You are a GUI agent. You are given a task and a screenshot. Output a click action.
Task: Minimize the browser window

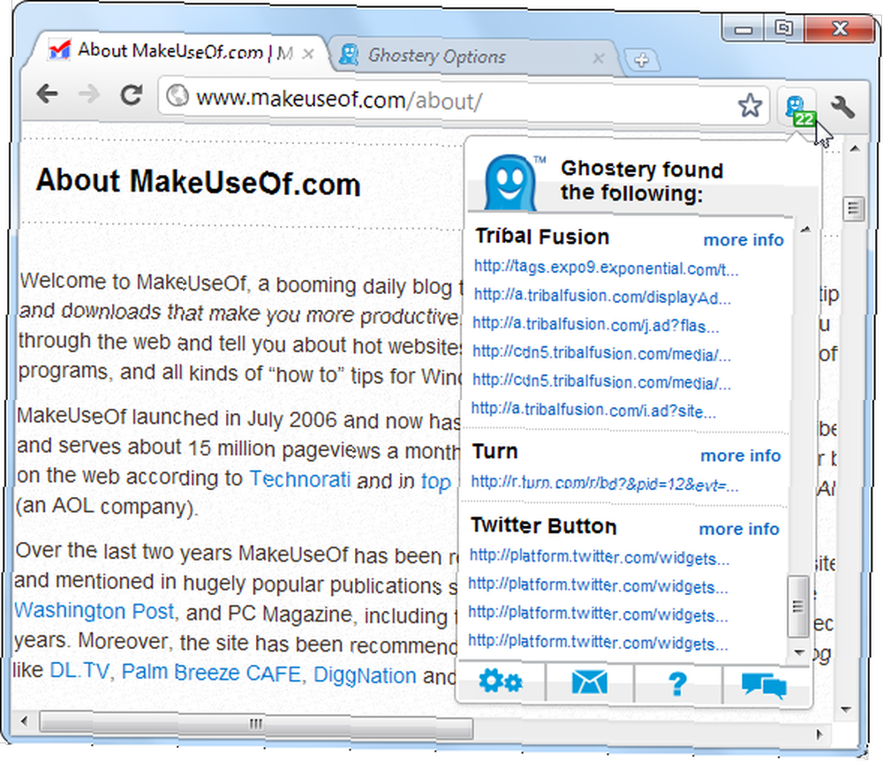pos(743,29)
